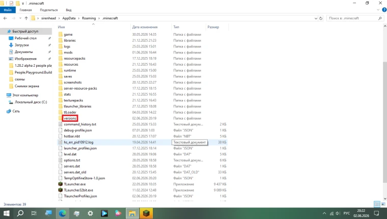387x219 pixels.
Task: Open the Главная ribbon tab
Action: tap(25, 10)
